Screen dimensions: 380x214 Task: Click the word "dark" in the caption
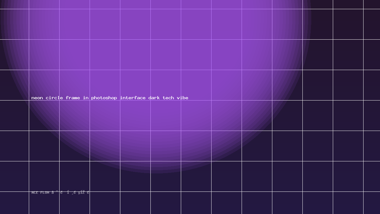pos(154,98)
